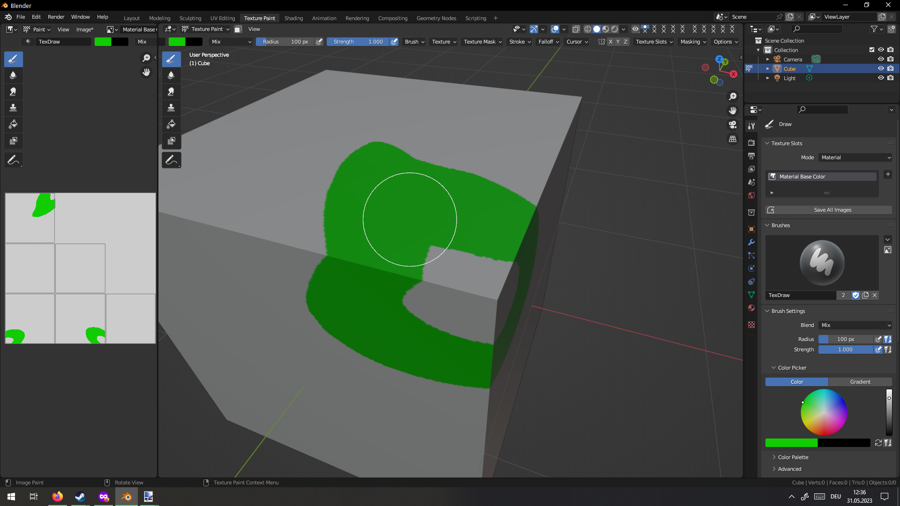The width and height of the screenshot is (900, 506).
Task: Switch to Texture Paint workspace tab
Action: click(259, 17)
